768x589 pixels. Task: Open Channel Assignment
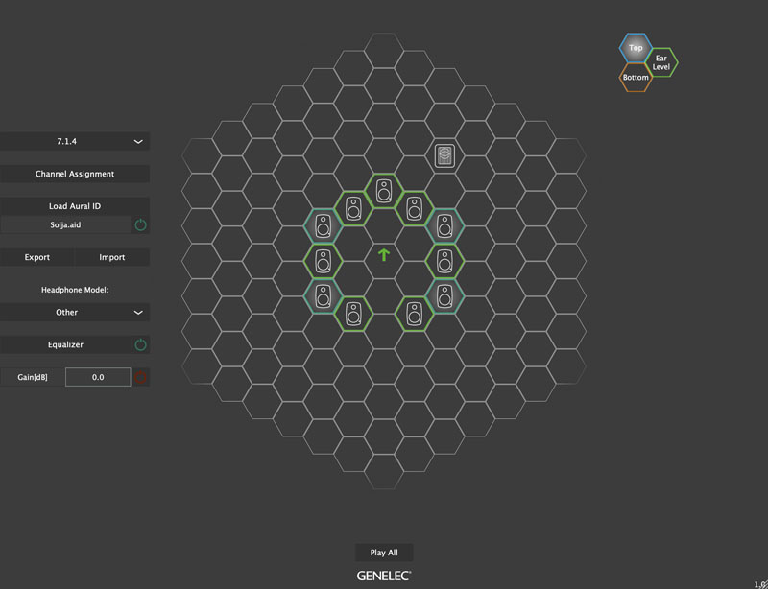tap(75, 174)
